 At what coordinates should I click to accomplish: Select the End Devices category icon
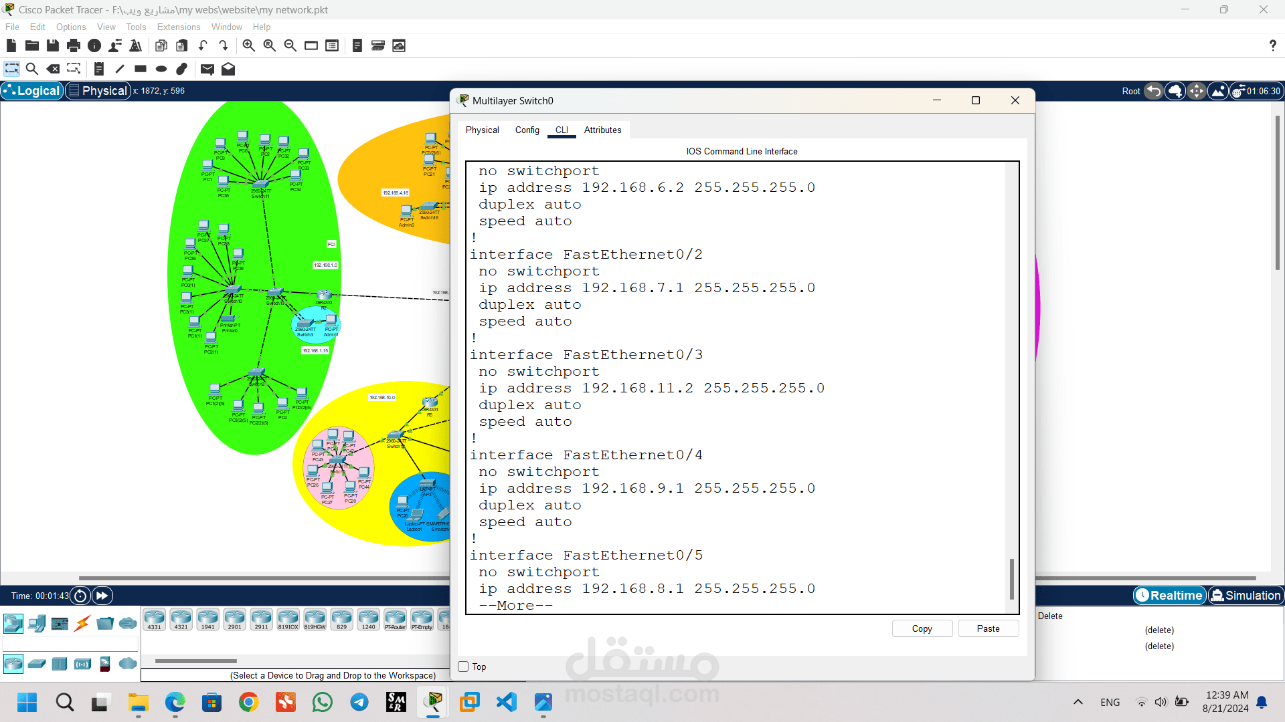[37, 624]
